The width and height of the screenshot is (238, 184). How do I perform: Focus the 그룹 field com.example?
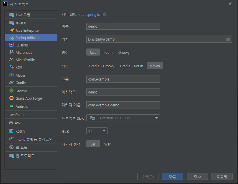[123, 79]
